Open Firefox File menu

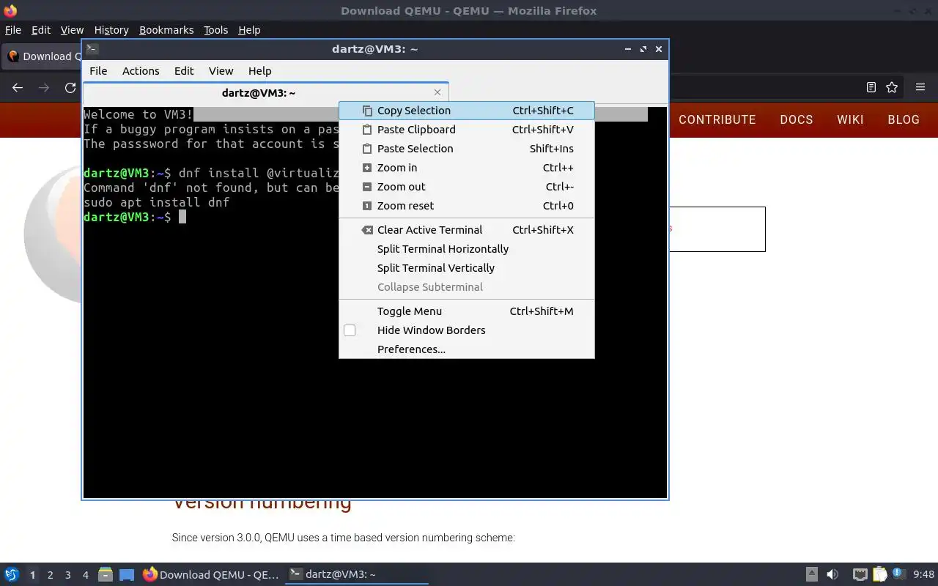click(13, 30)
